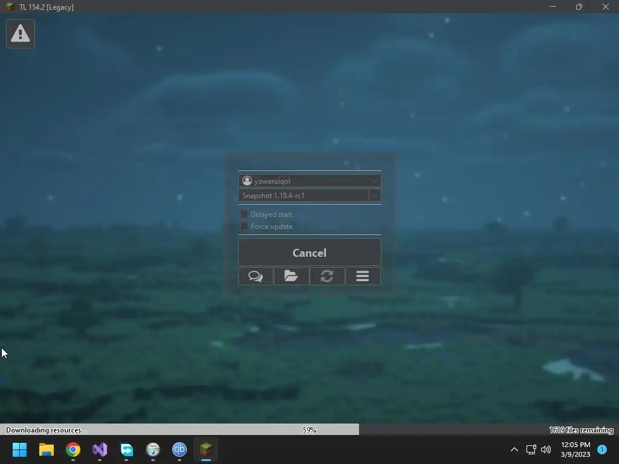Restore down the TL 154.2 window
This screenshot has height=464, width=619.
(578, 7)
